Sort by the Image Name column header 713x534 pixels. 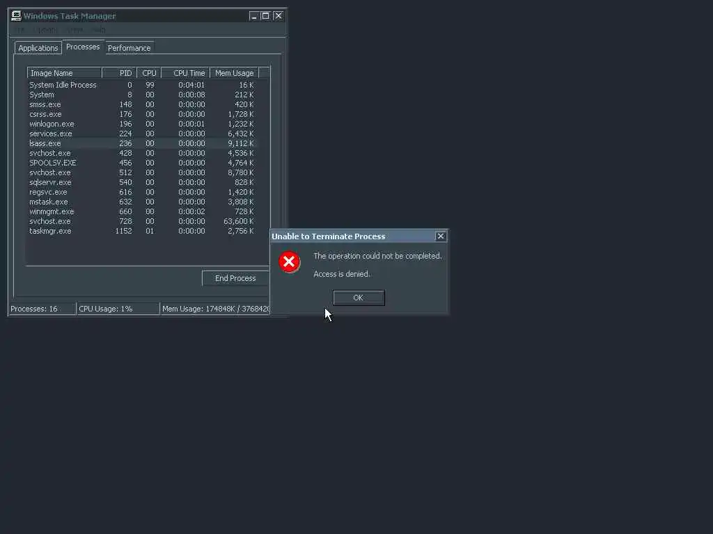tap(65, 73)
